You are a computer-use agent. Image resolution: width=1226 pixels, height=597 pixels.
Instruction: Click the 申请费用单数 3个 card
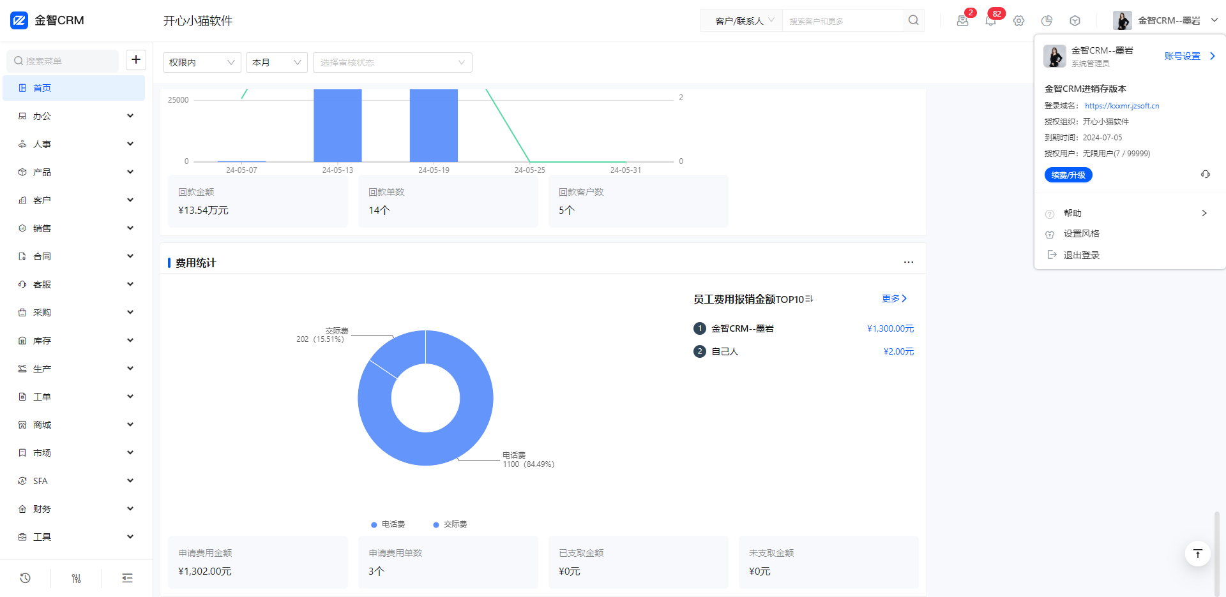[448, 562]
